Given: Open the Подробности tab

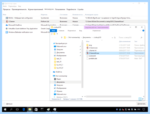Looking at the screenshot, I should point(71,10).
